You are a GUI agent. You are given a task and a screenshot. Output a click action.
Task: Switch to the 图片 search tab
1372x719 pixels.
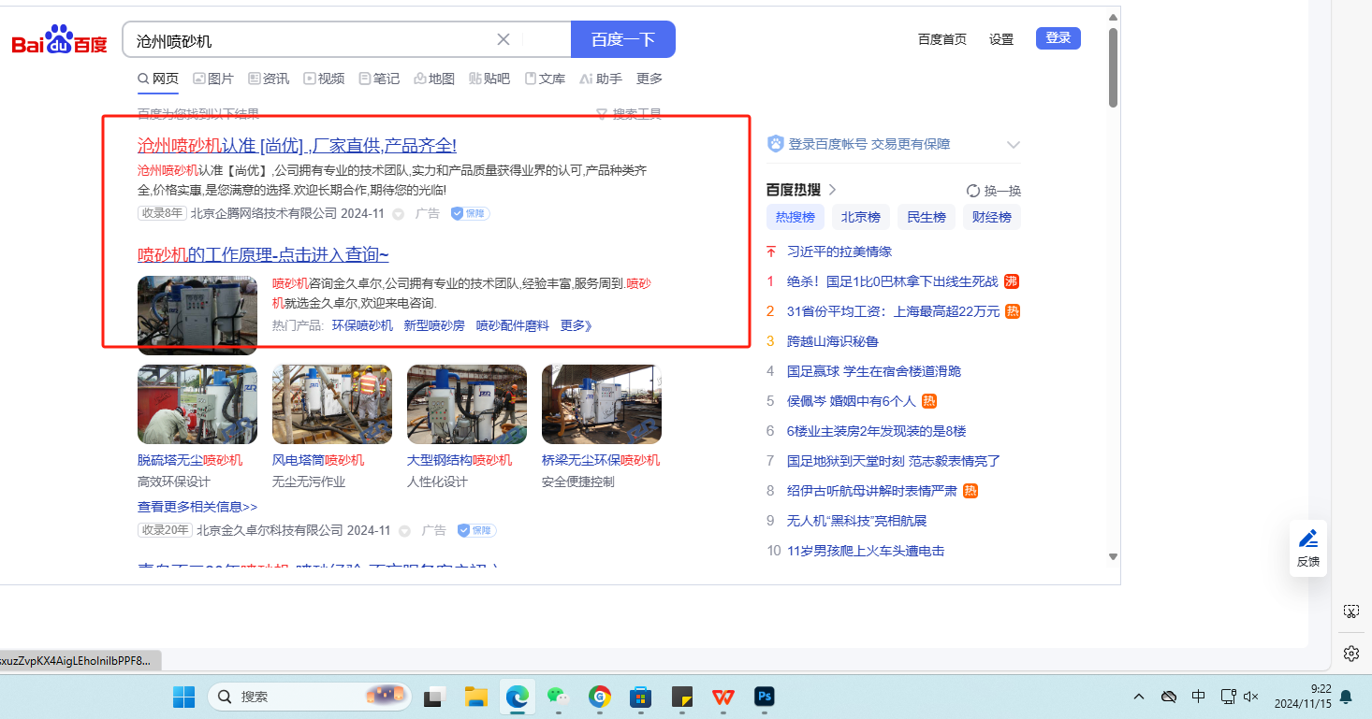[213, 79]
